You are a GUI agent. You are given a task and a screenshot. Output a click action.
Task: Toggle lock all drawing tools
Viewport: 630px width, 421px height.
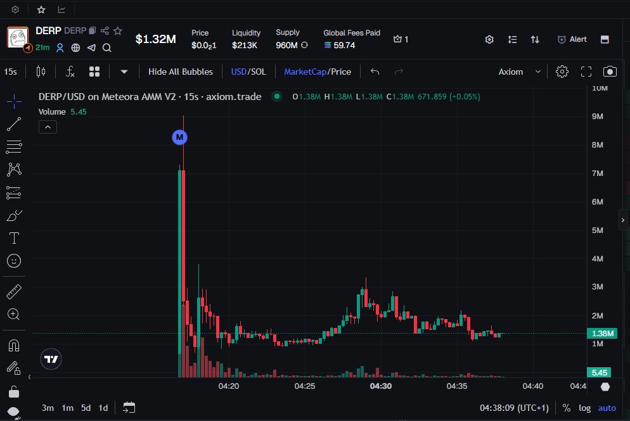click(x=14, y=391)
